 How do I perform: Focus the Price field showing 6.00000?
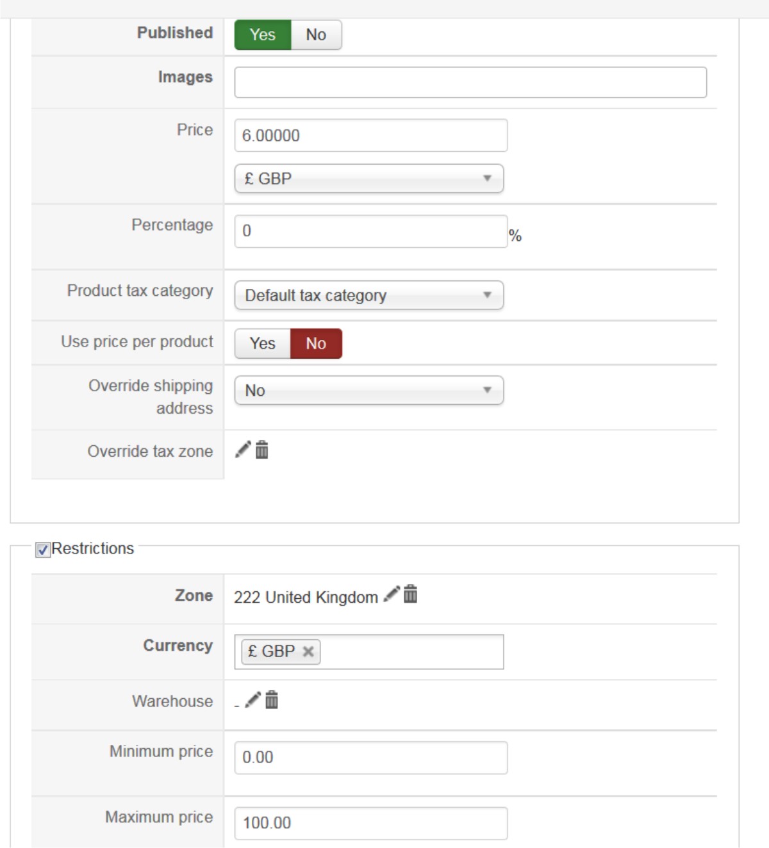pos(370,136)
